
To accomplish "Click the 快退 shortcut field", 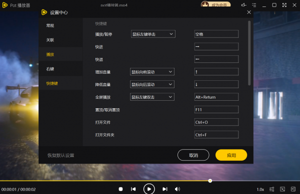I will [x=216, y=59].
